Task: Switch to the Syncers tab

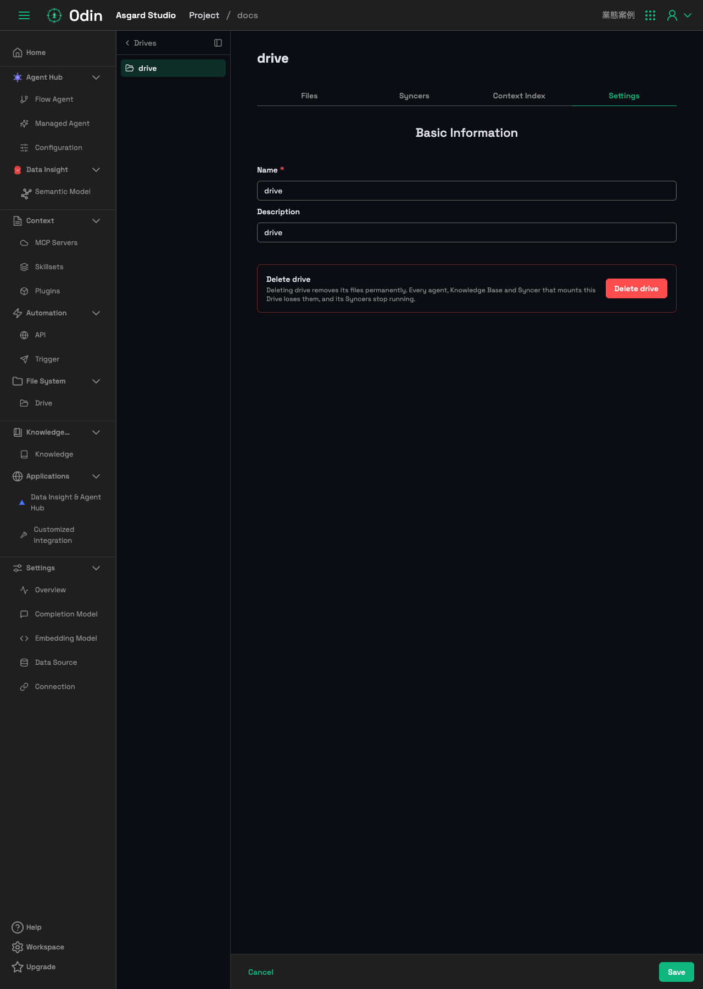Action: tap(414, 96)
